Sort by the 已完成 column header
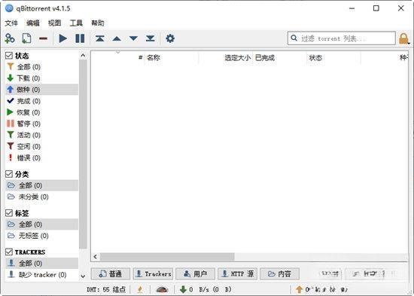 pos(279,57)
